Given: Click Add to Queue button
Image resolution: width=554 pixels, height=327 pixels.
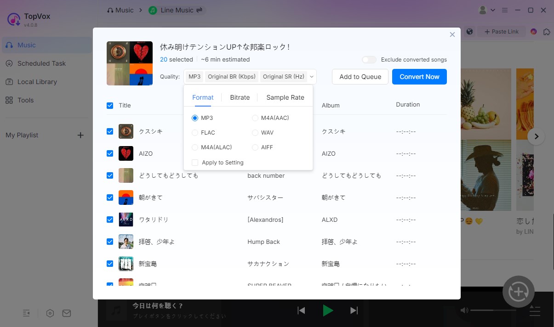Looking at the screenshot, I should (x=360, y=77).
